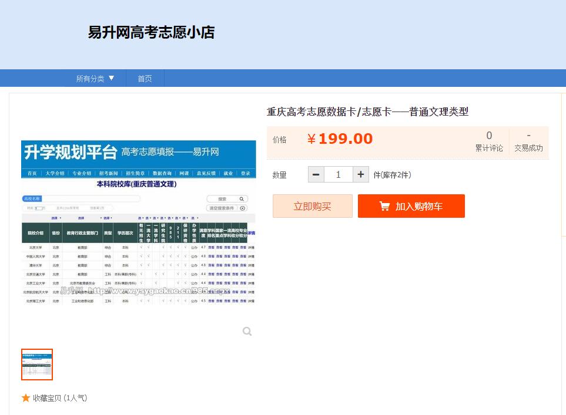The width and height of the screenshot is (566, 415).
Task: Click the ¥199.00 price text
Action: [x=340, y=139]
